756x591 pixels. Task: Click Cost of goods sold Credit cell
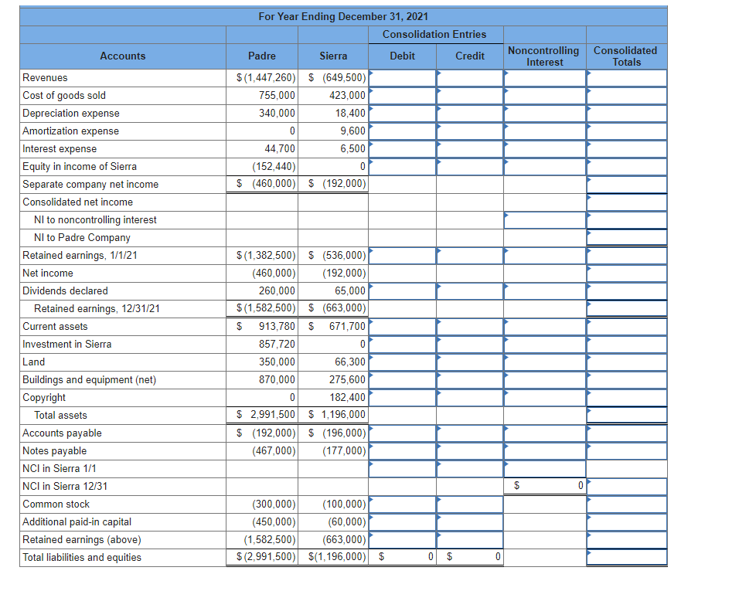coord(470,96)
